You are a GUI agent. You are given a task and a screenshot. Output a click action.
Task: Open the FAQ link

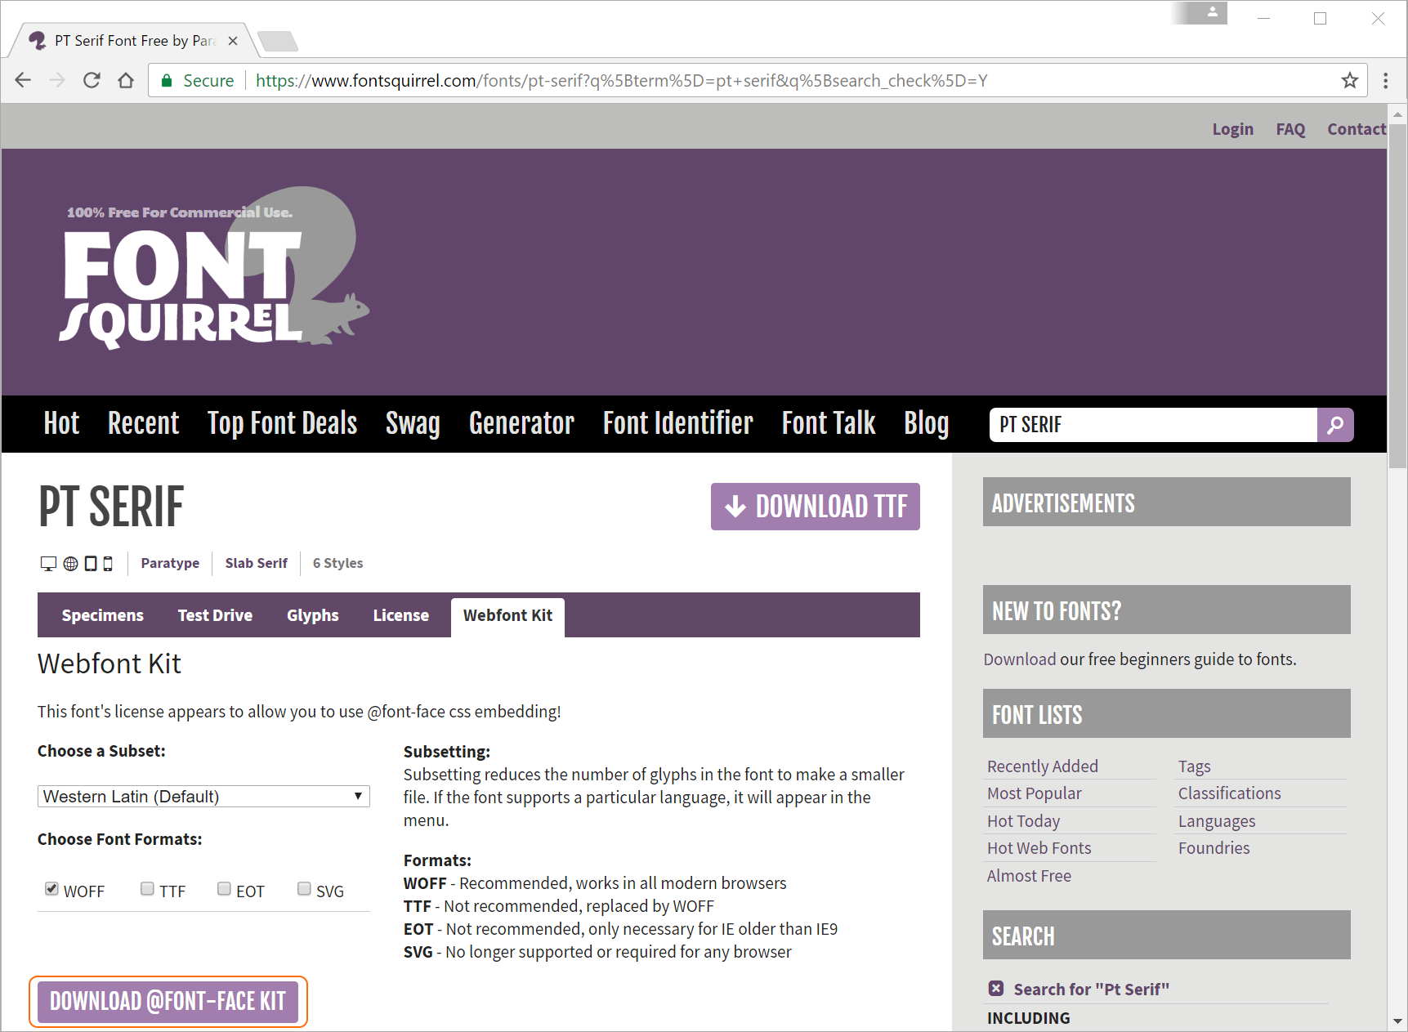[1290, 129]
